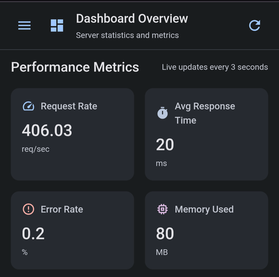The image size is (279, 277).
Task: Click the Dashboard Overview title
Action: 132,19
